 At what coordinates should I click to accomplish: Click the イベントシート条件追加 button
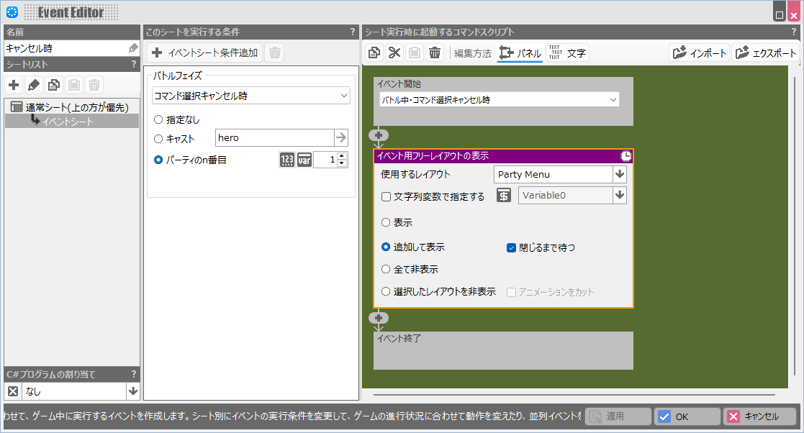[204, 52]
